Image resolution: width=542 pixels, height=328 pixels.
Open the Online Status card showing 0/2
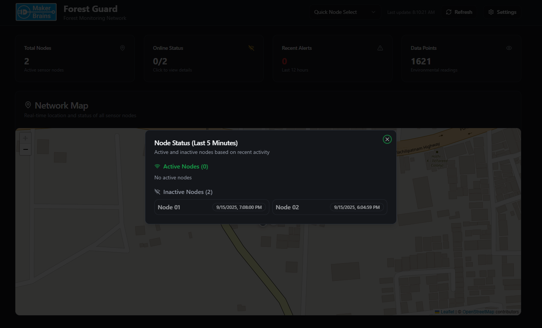tap(204, 58)
